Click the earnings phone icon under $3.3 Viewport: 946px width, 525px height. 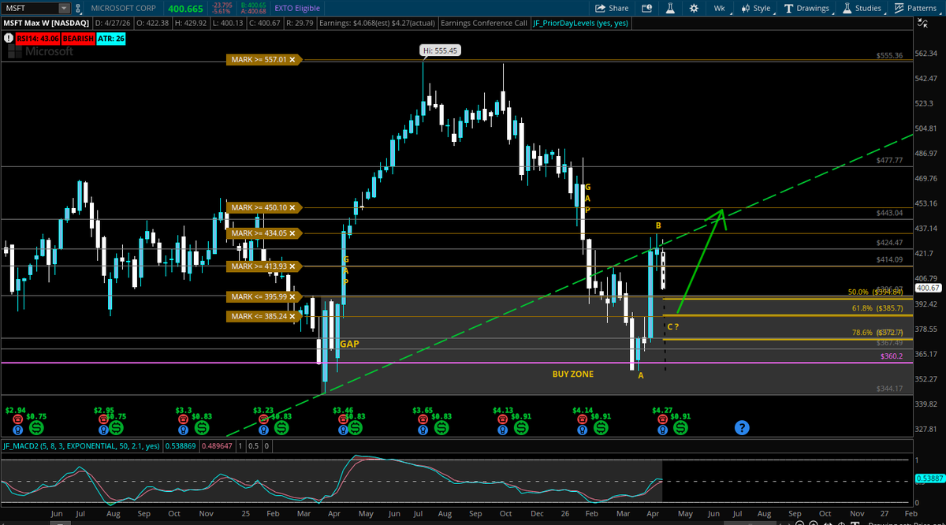(184, 420)
